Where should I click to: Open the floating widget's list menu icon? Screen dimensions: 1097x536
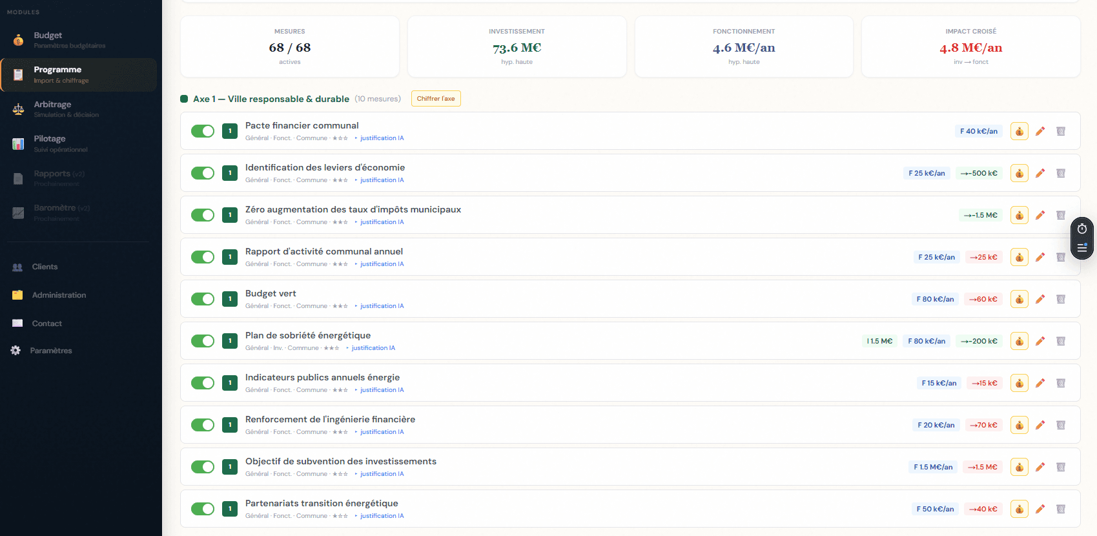(x=1082, y=248)
